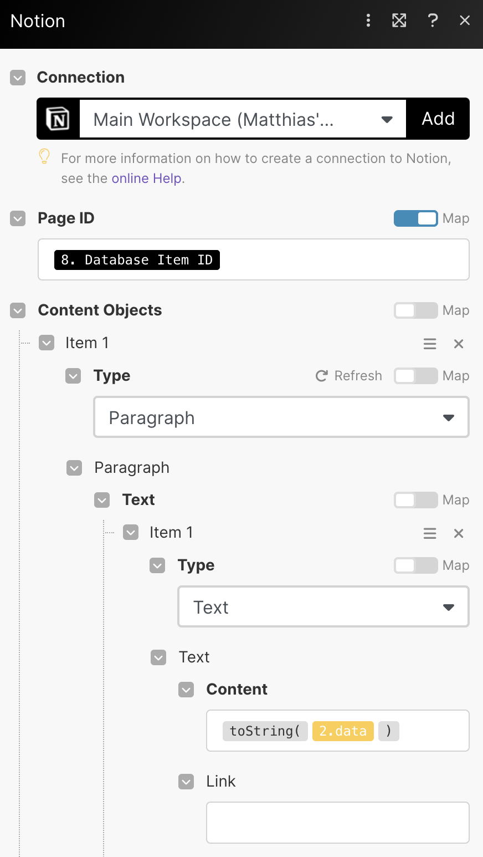Open the Paragraph block type dropdown
The image size is (483, 857).
pyautogui.click(x=281, y=417)
